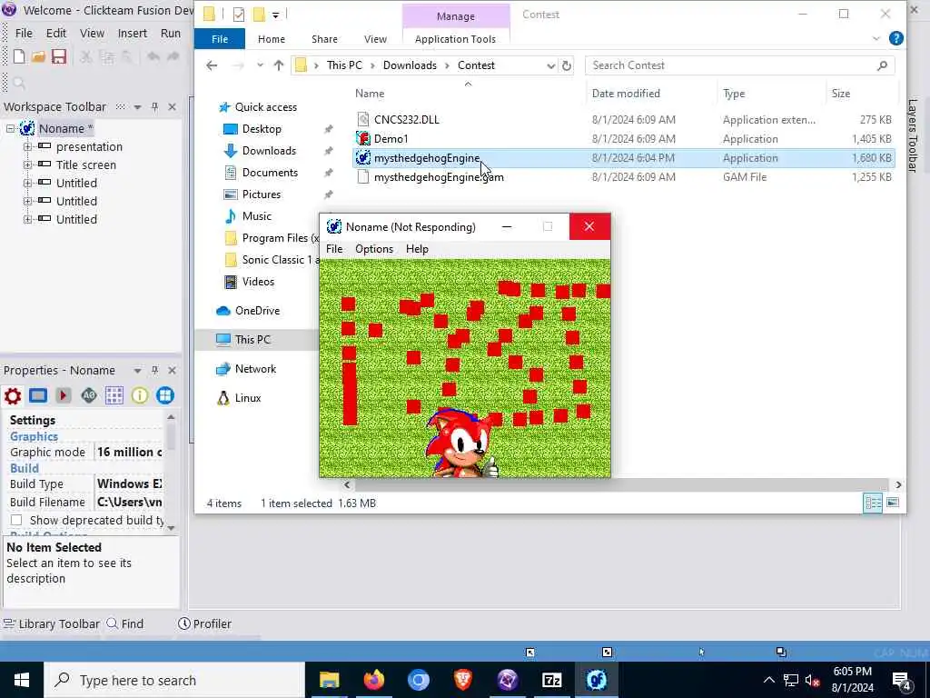Viewport: 930px width, 698px height.
Task: Pin the Workspace Toolbar panel
Action: point(154,107)
